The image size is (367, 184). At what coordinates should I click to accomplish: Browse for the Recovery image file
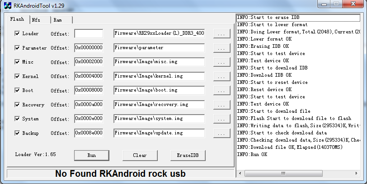click(221, 105)
